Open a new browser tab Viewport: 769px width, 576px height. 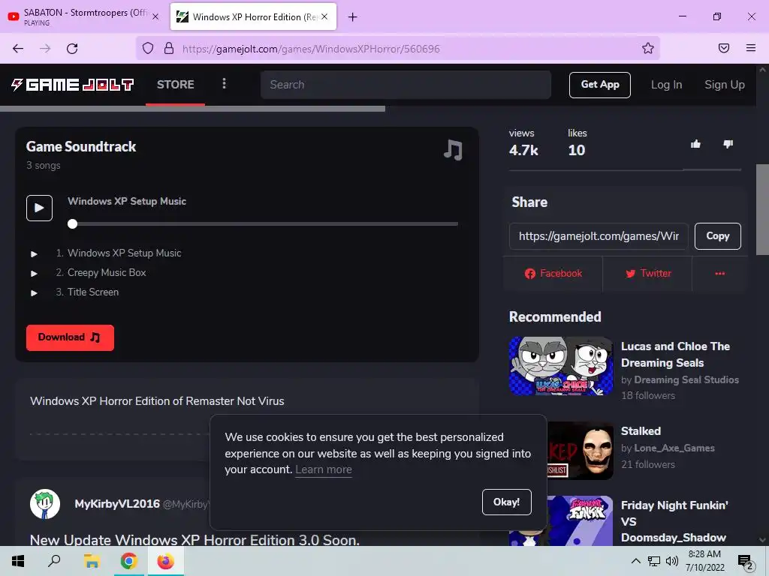click(x=353, y=17)
